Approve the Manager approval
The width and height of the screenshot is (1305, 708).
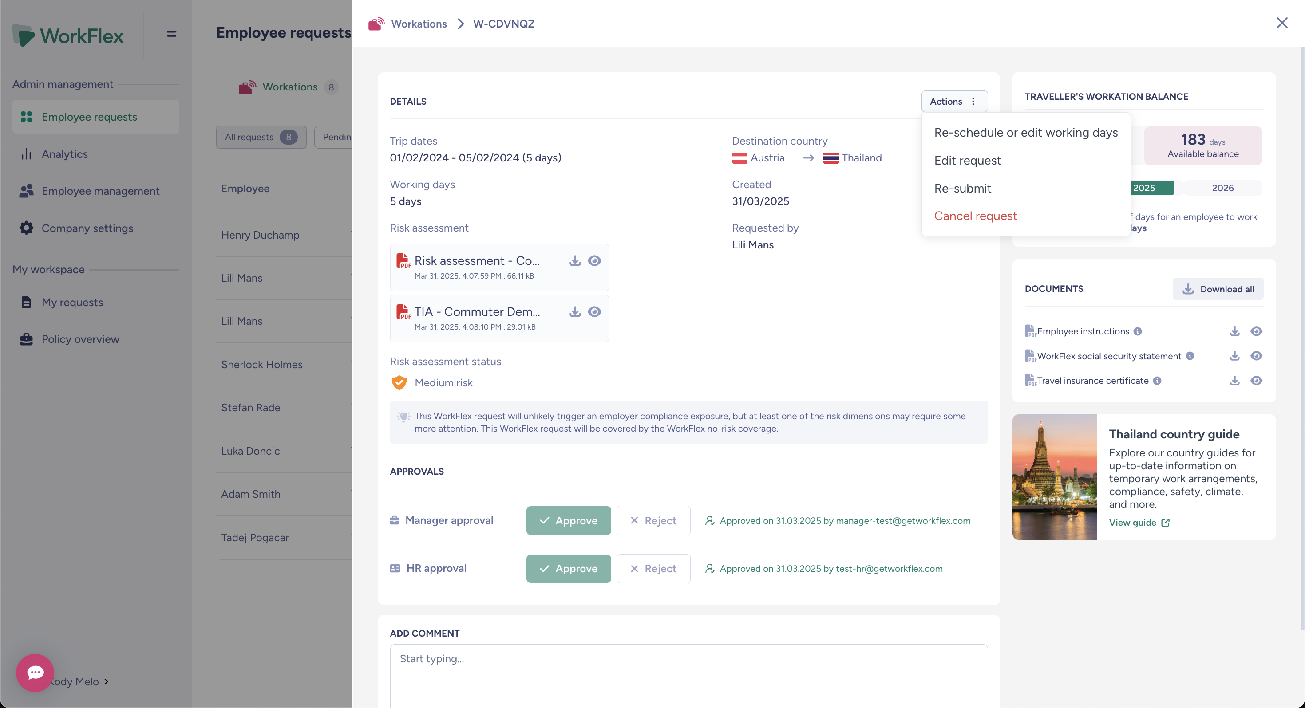pos(568,521)
